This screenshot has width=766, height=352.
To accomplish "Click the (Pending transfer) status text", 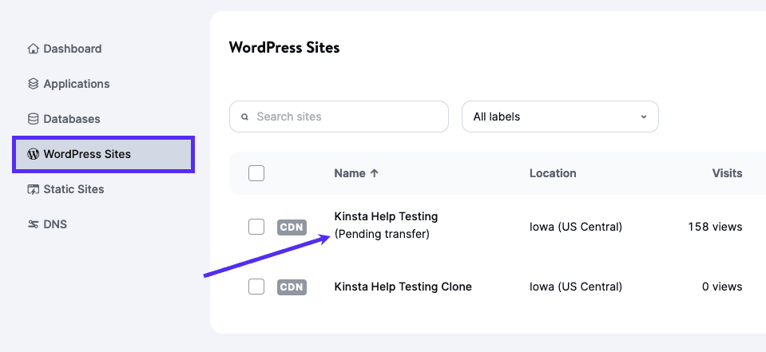I will [382, 235].
